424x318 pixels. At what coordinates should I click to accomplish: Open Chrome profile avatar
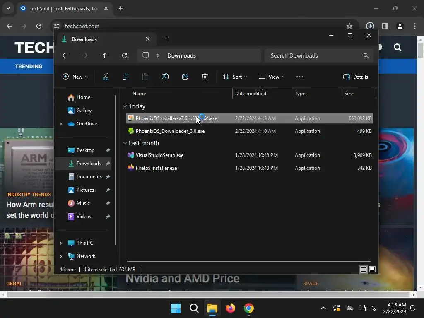[x=400, y=26]
